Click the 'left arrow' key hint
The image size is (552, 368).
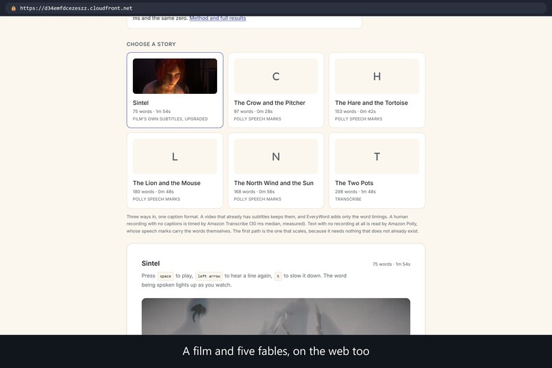209,276
